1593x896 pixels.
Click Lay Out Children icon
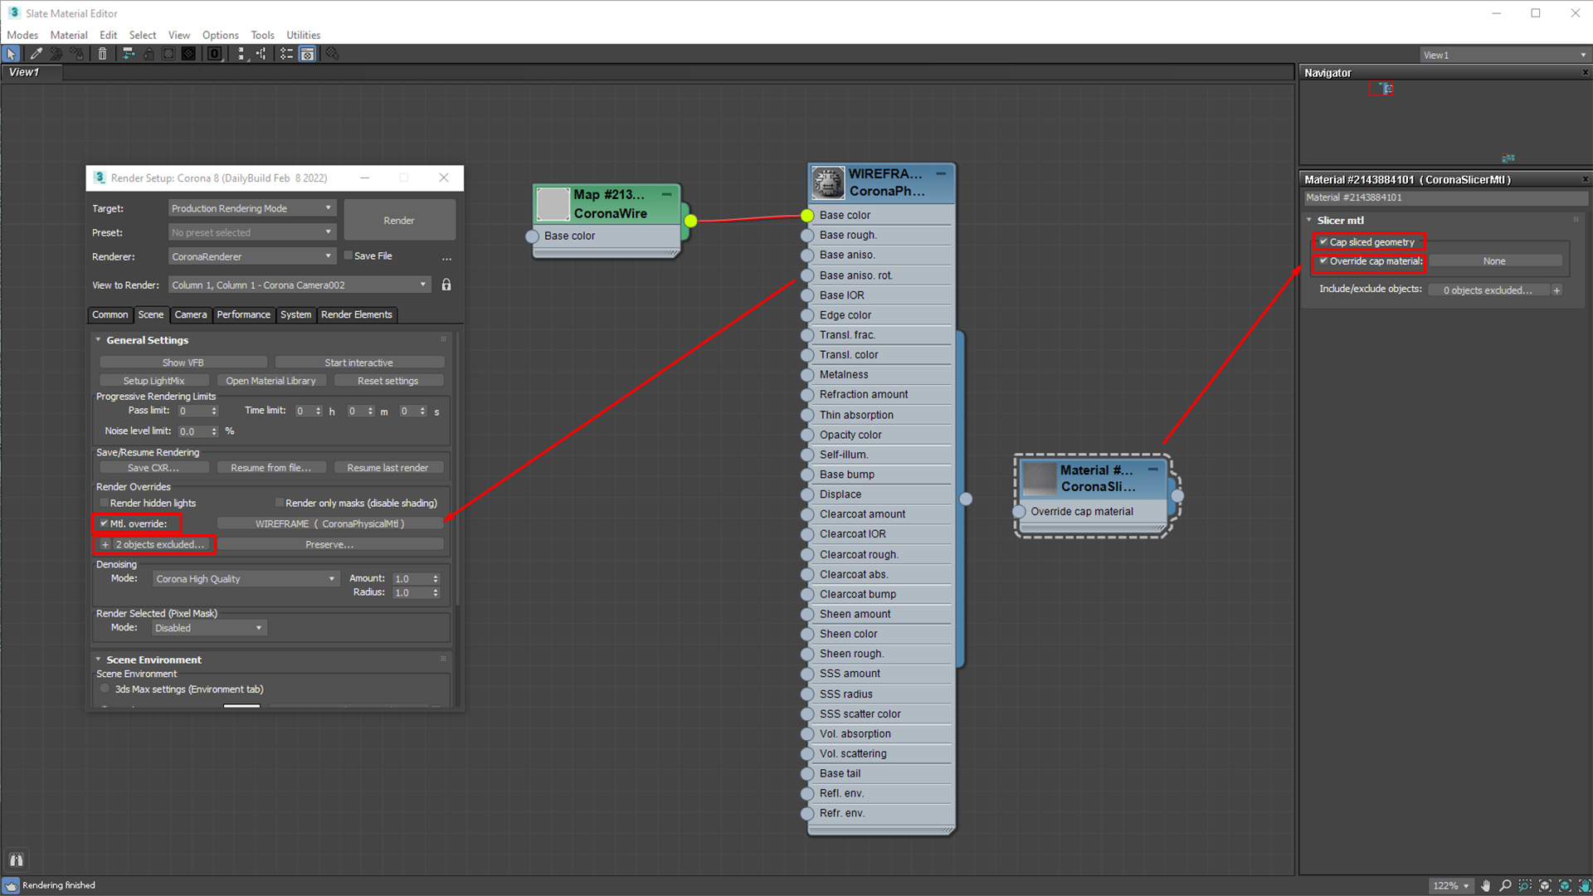pos(261,54)
